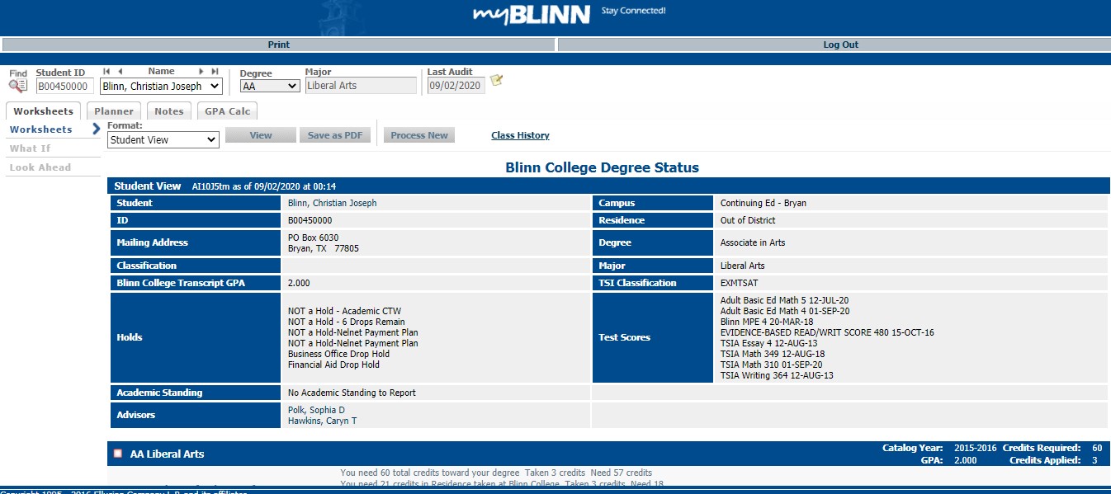1111x494 pixels.
Task: Select the Notes tab
Action: click(x=169, y=111)
